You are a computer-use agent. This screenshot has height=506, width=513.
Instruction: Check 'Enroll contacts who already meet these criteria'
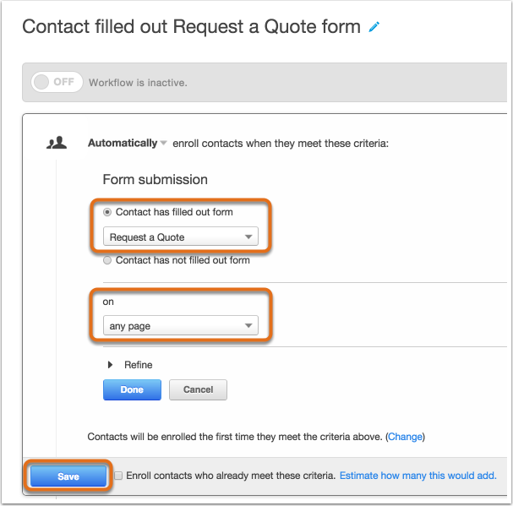(118, 476)
